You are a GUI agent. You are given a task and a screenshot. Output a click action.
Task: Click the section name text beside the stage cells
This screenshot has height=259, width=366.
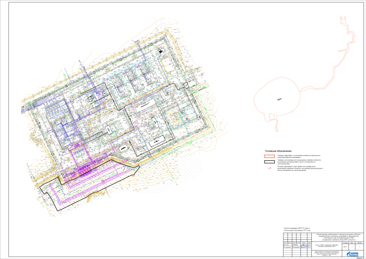(327, 246)
